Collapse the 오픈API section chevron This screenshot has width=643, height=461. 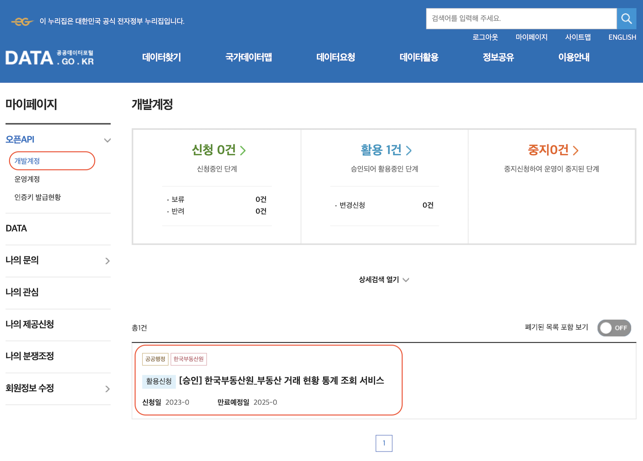107,140
